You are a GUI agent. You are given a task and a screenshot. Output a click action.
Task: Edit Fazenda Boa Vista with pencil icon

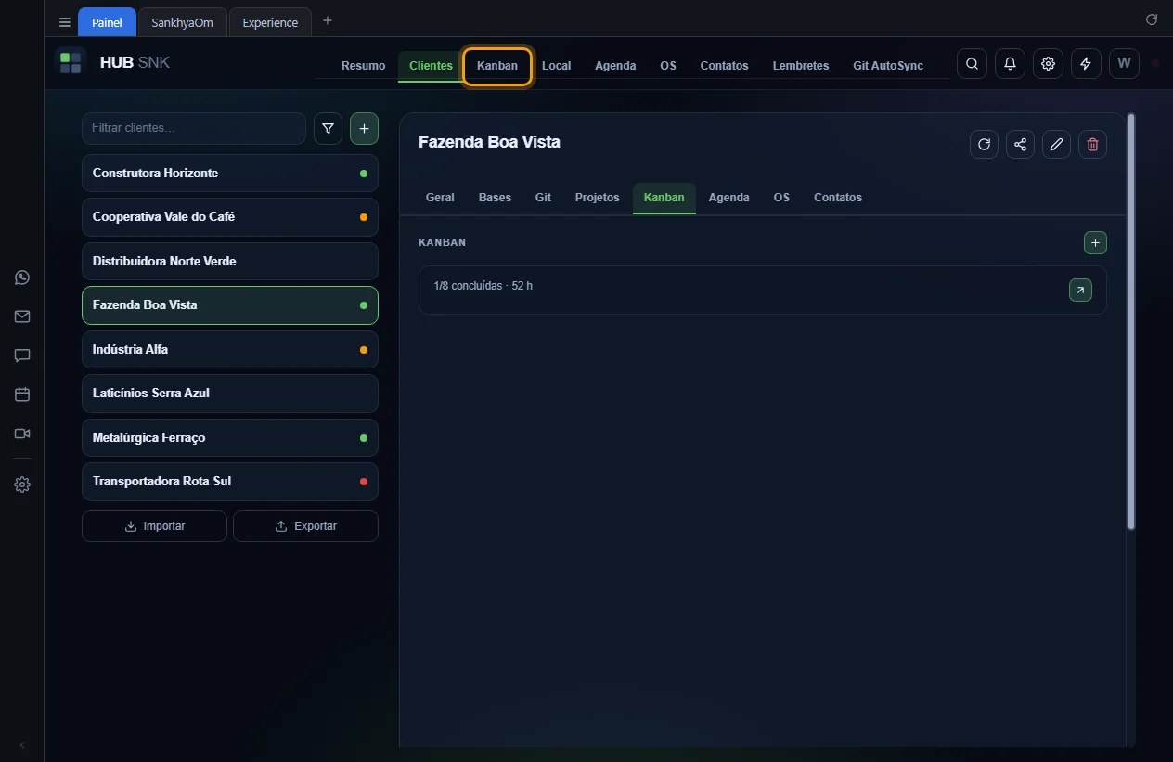coord(1056,144)
